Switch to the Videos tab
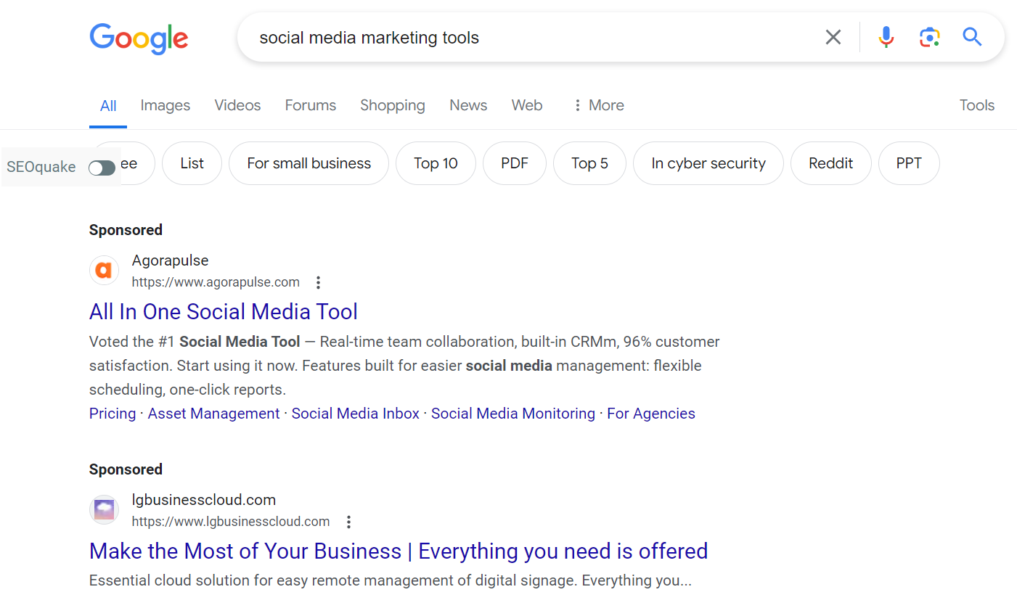 (237, 105)
